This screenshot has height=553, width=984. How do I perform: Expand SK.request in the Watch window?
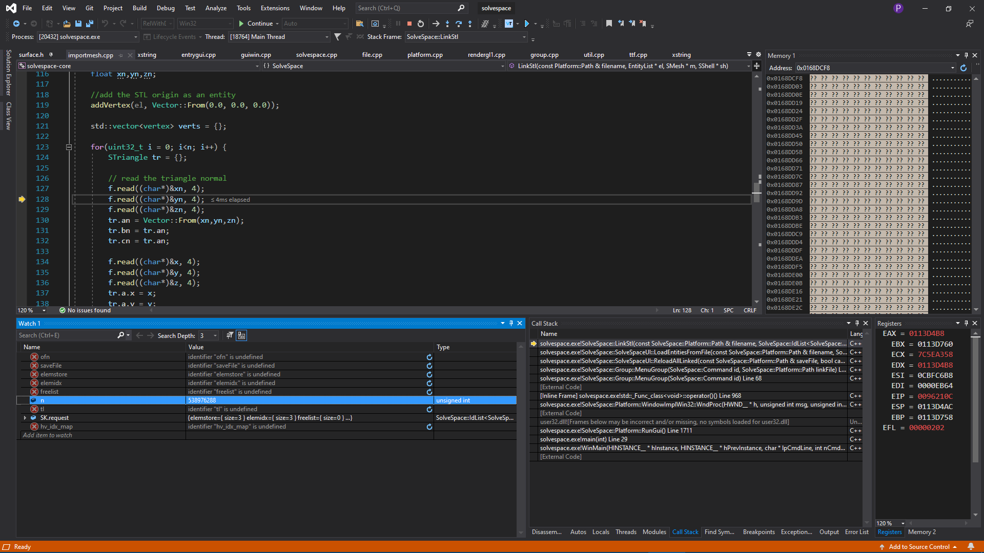[26, 417]
